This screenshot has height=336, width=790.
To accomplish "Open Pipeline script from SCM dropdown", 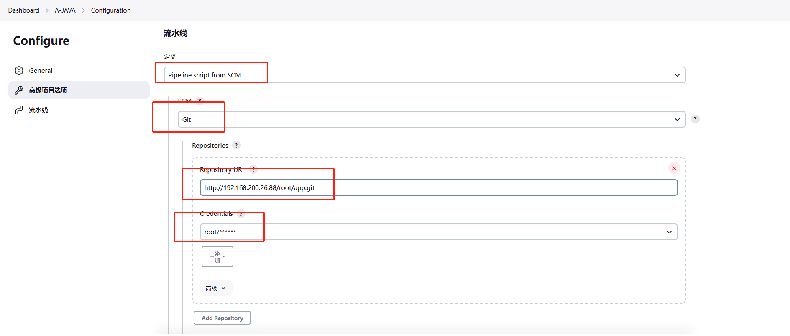I will tap(424, 75).
